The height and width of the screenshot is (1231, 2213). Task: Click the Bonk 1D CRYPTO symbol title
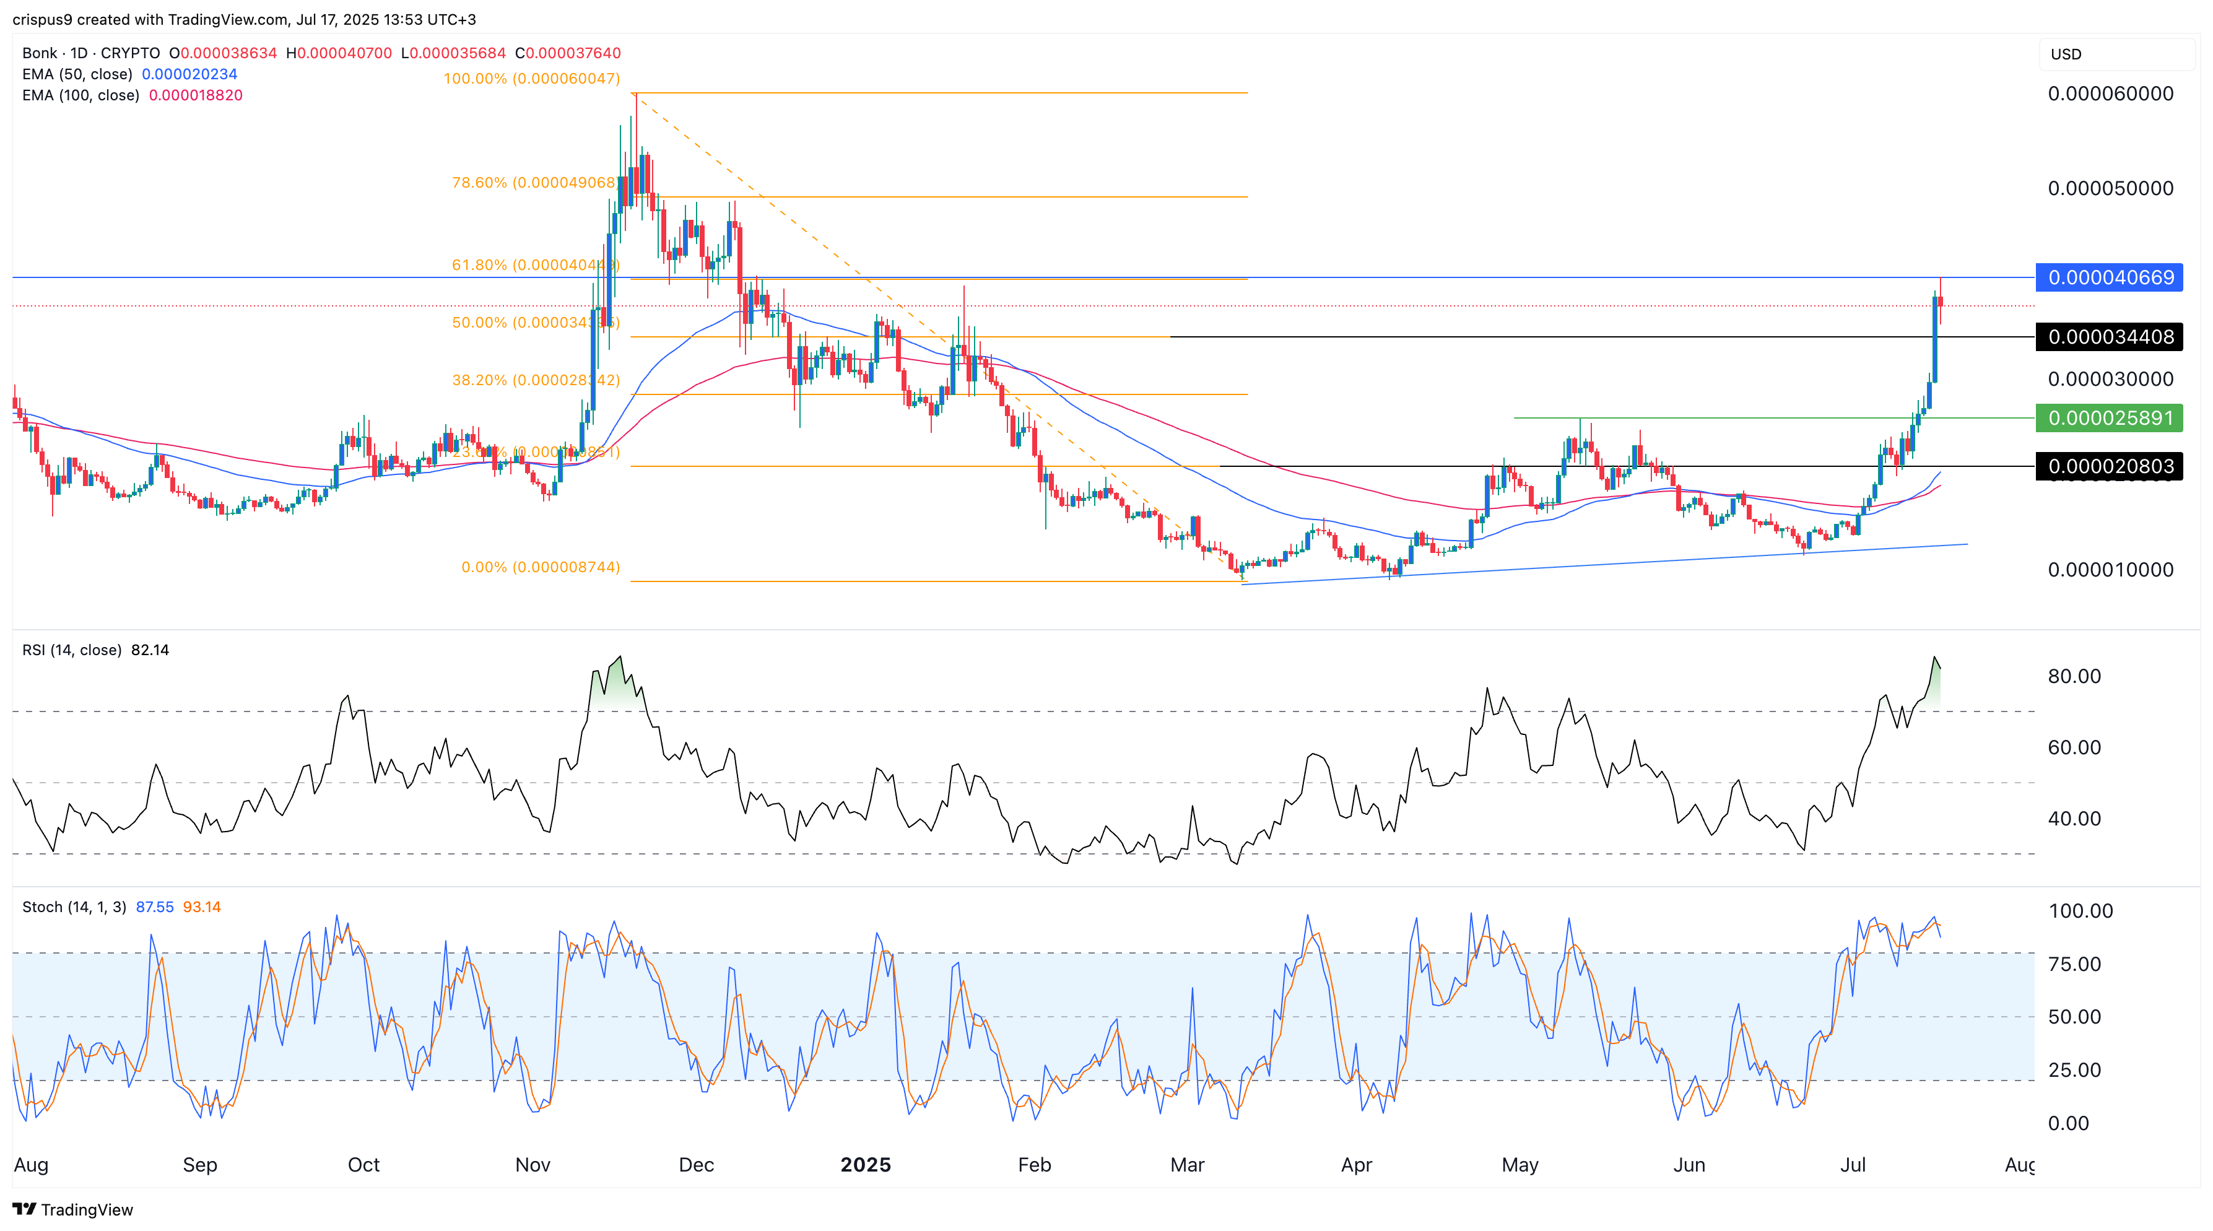coord(90,53)
